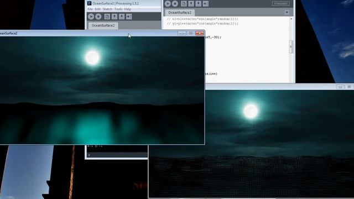Open the Sketch menu
The image size is (354, 199).
[x=107, y=9]
